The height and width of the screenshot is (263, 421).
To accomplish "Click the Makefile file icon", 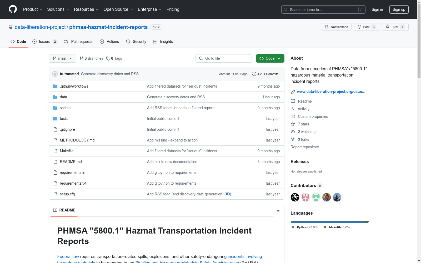I will tap(55, 151).
